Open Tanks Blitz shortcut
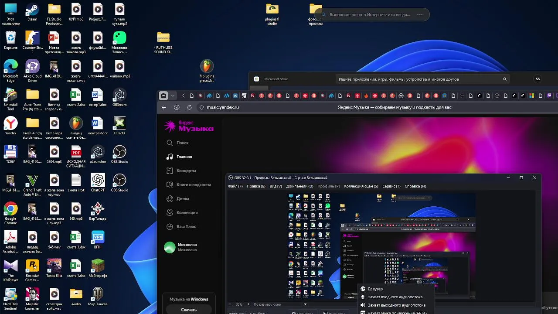 pyautogui.click(x=54, y=268)
